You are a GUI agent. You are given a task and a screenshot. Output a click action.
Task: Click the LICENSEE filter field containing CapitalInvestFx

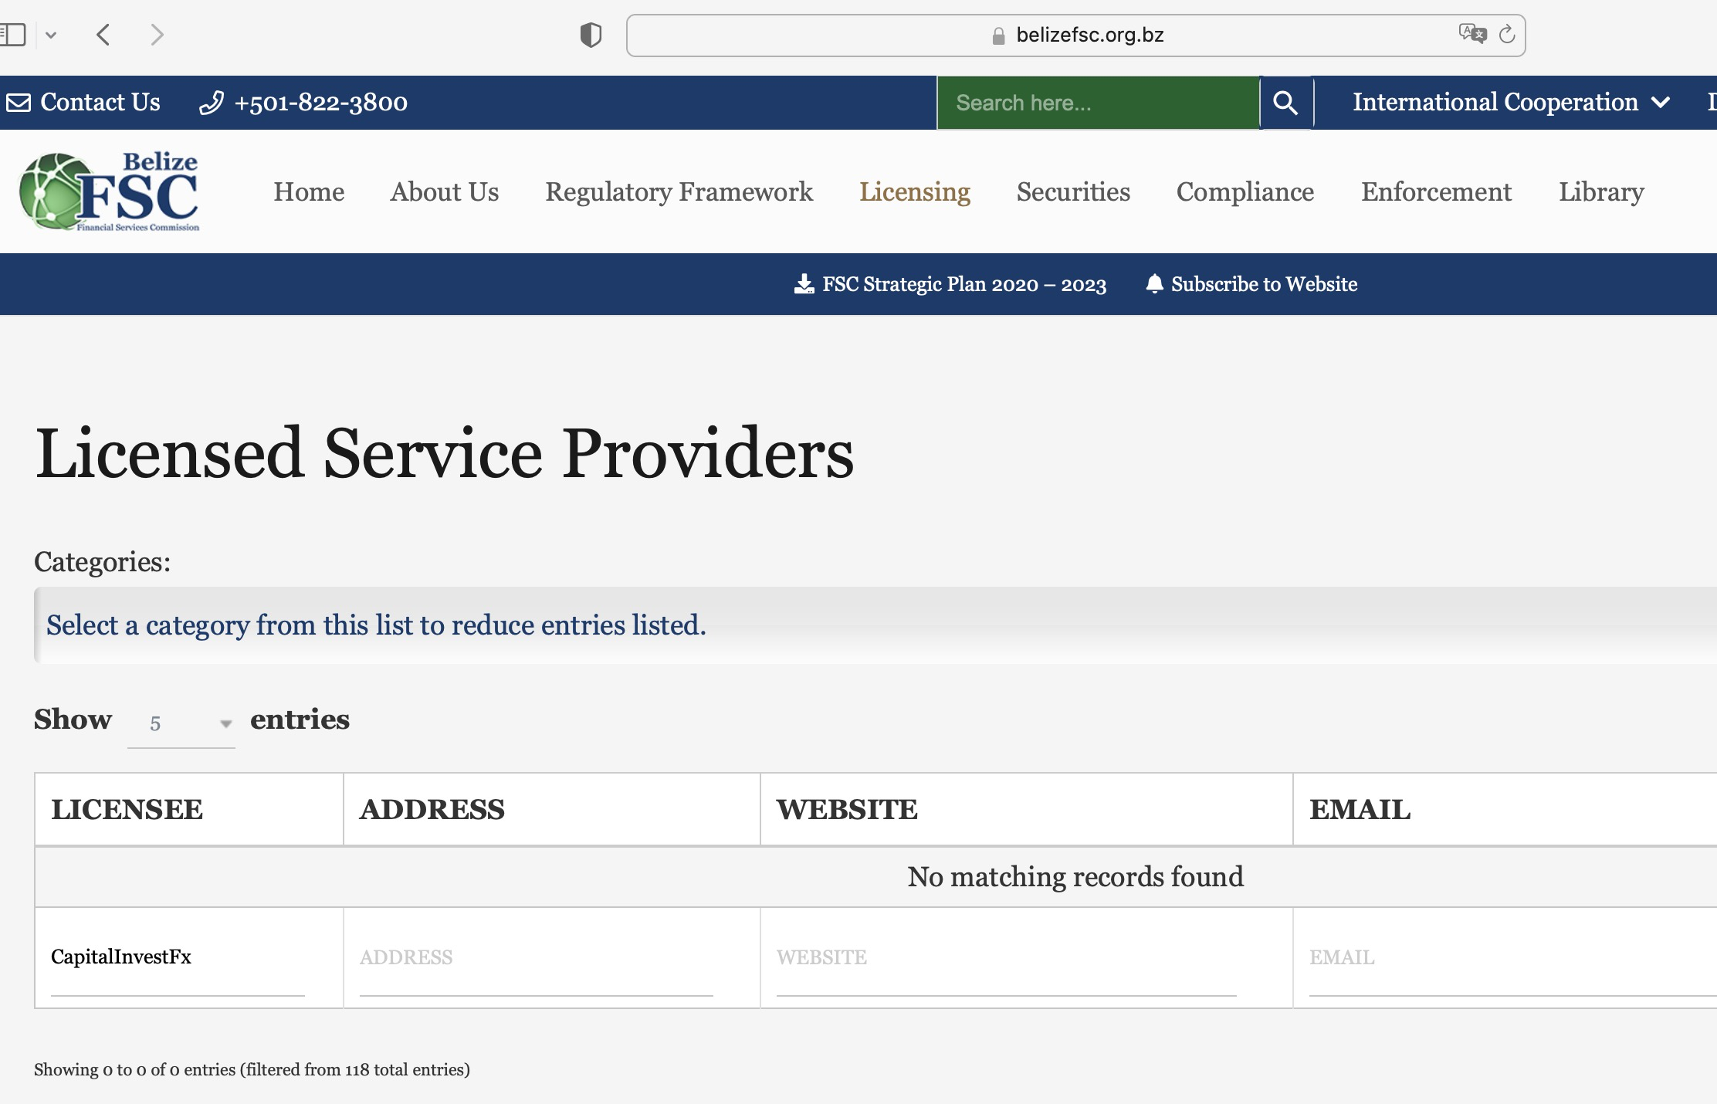178,957
